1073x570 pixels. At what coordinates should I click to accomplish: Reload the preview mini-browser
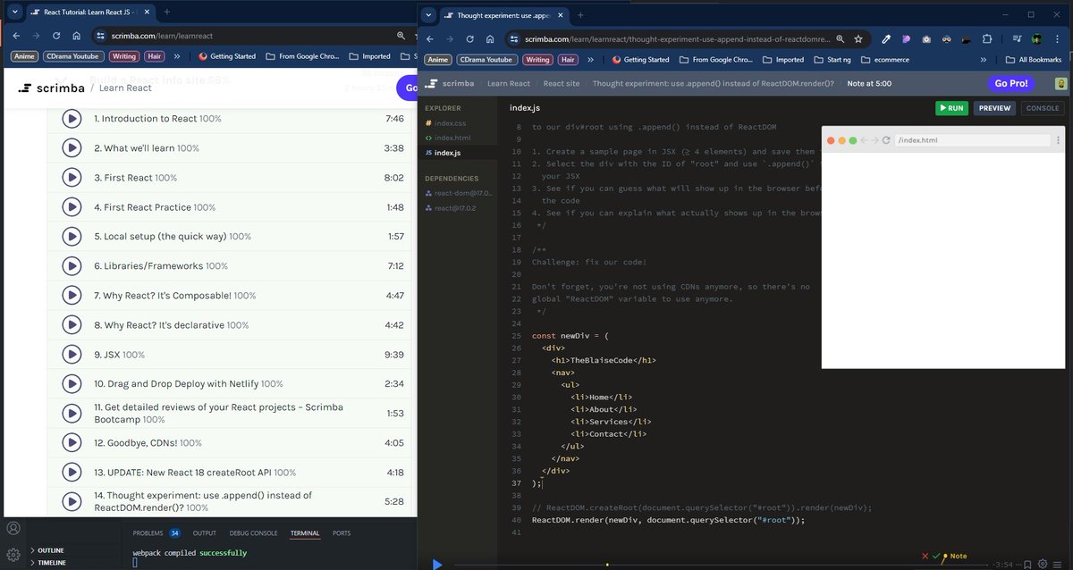[886, 140]
